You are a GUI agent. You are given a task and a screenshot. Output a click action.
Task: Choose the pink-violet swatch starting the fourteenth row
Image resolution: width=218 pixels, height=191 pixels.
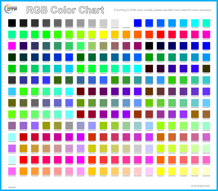12,171
